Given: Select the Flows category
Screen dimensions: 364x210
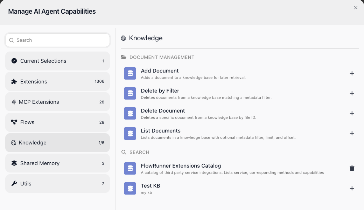Looking at the screenshot, I should (57, 122).
